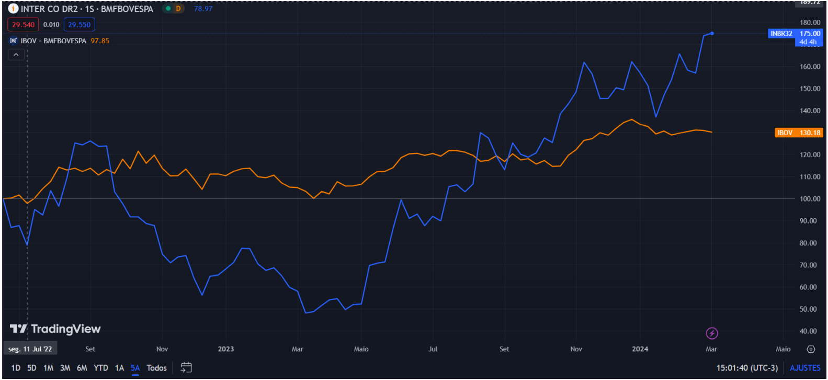The width and height of the screenshot is (828, 380).
Task: Open chart settings hexagon gear icon
Action: coord(811,349)
